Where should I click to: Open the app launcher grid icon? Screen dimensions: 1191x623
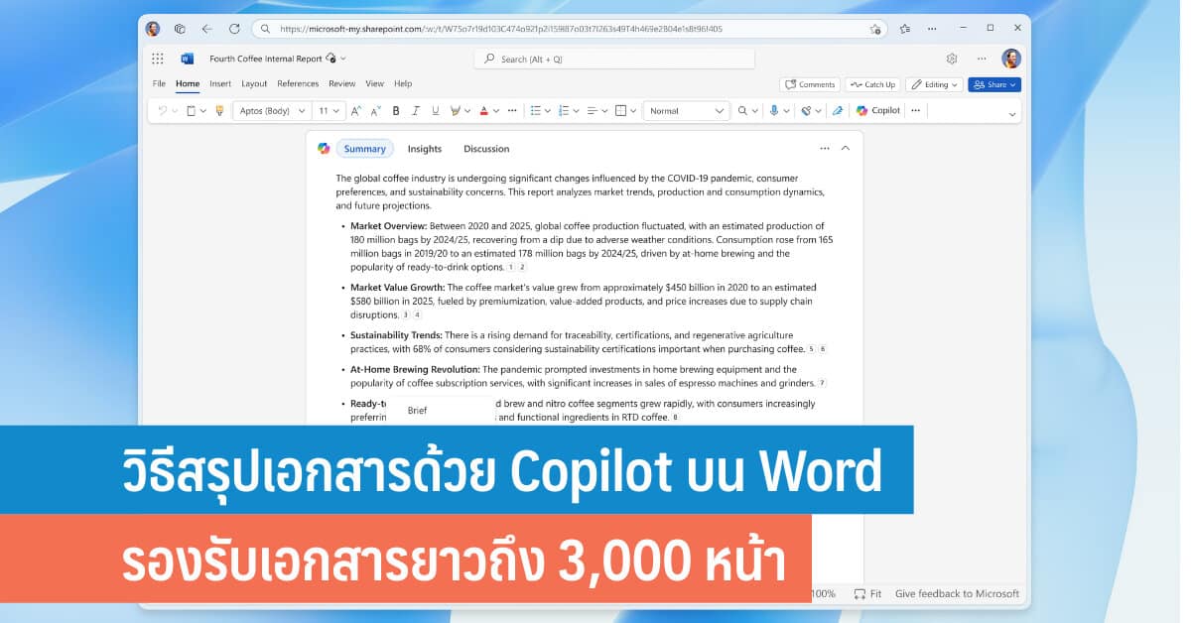[x=158, y=59]
